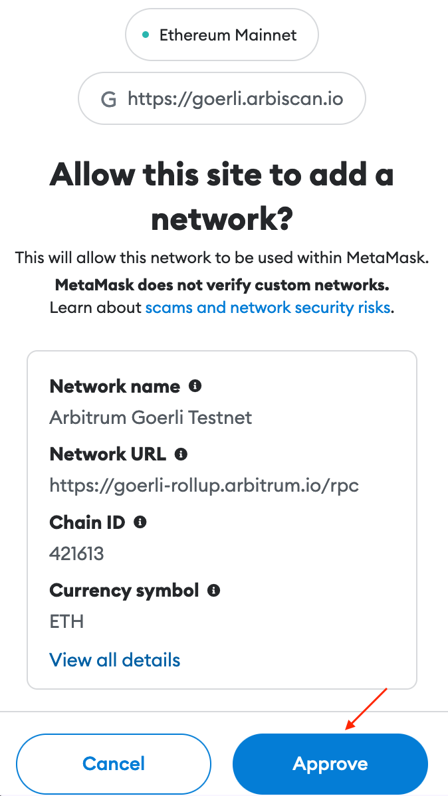The width and height of the screenshot is (448, 796).
Task: Cancel the add network request
Action: 113,763
